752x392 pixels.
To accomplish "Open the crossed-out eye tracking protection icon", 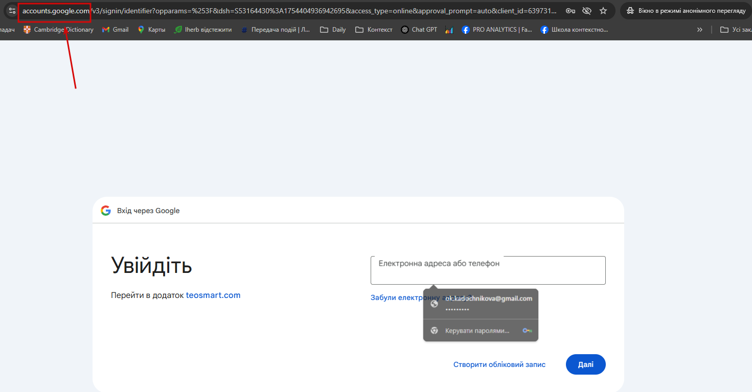I will coord(587,11).
